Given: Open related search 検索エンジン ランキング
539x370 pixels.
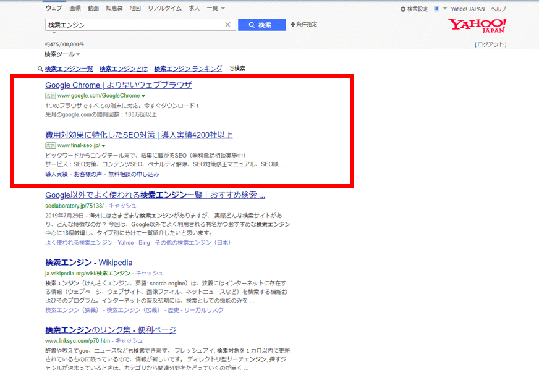Looking at the screenshot, I should point(188,69).
